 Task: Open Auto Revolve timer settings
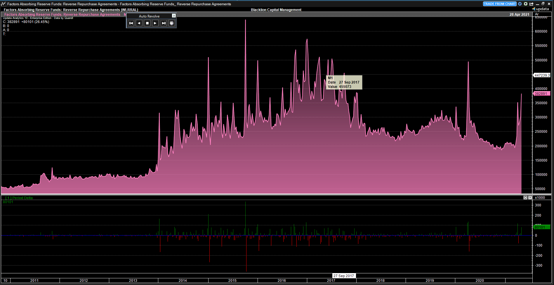pyautogui.click(x=172, y=23)
